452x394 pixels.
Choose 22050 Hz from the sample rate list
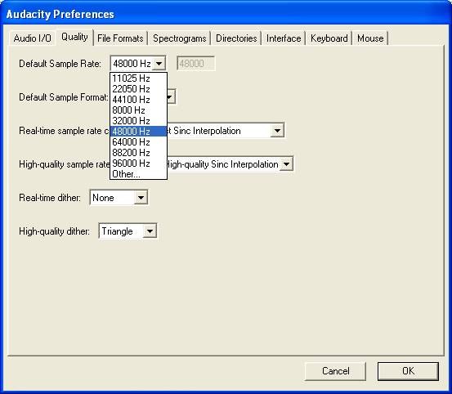point(138,89)
